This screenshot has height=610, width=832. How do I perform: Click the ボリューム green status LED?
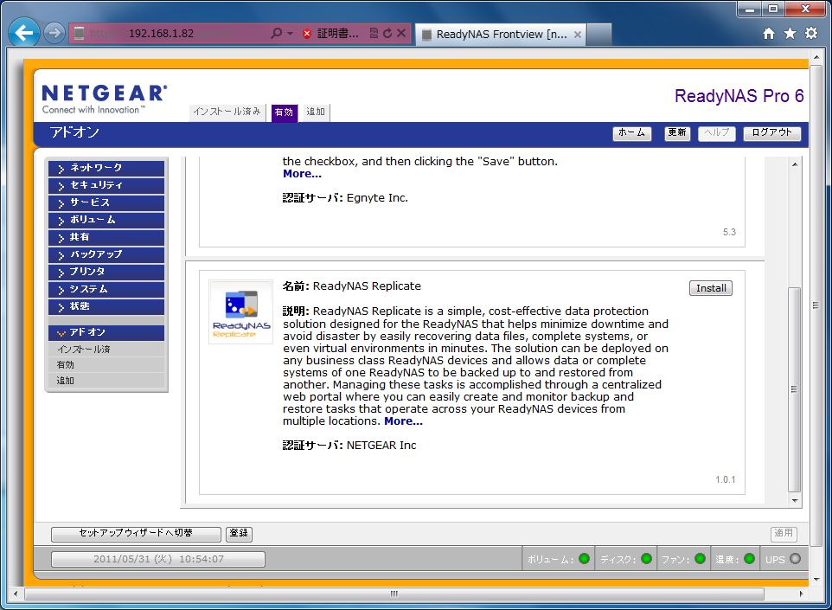pyautogui.click(x=585, y=559)
